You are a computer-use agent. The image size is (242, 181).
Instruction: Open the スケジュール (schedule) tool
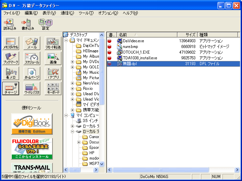(32, 58)
